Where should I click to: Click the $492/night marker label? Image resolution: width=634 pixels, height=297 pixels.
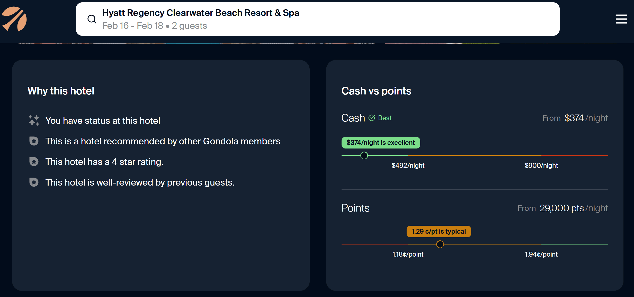408,165
